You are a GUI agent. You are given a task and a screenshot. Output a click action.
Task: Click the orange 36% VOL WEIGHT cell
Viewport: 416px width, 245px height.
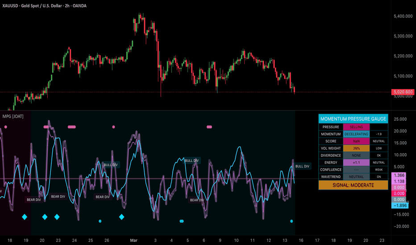(356, 148)
